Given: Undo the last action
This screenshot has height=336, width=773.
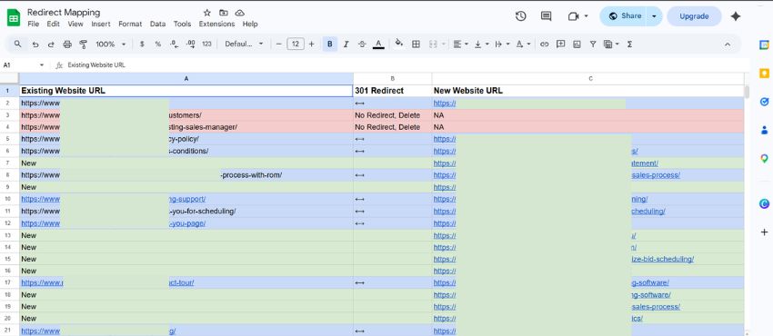Looking at the screenshot, I should 35,44.
